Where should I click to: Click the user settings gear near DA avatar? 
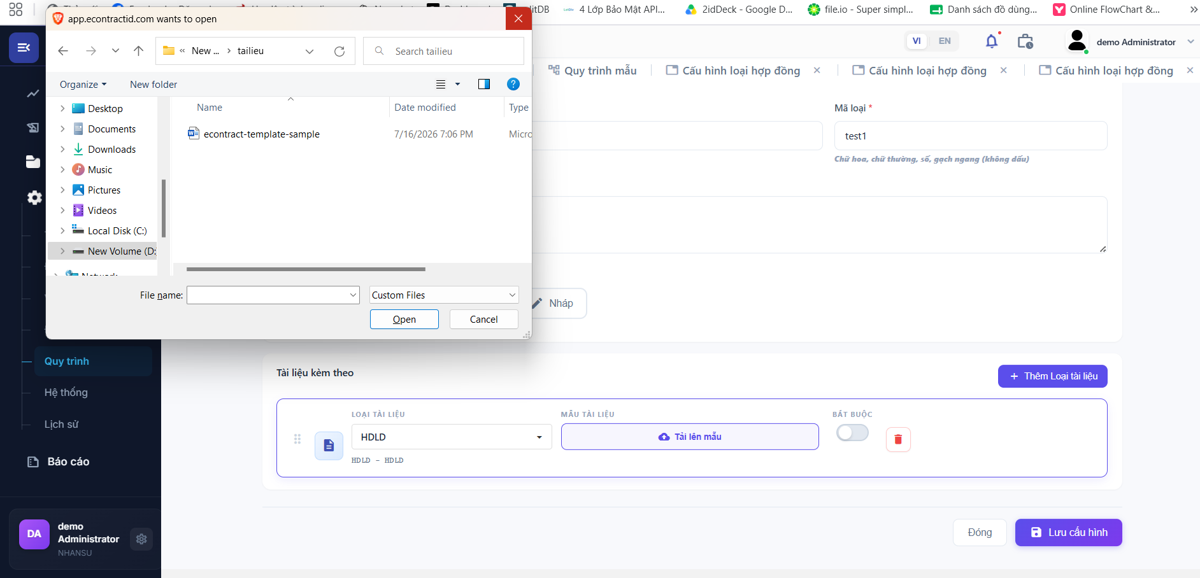pyautogui.click(x=141, y=539)
